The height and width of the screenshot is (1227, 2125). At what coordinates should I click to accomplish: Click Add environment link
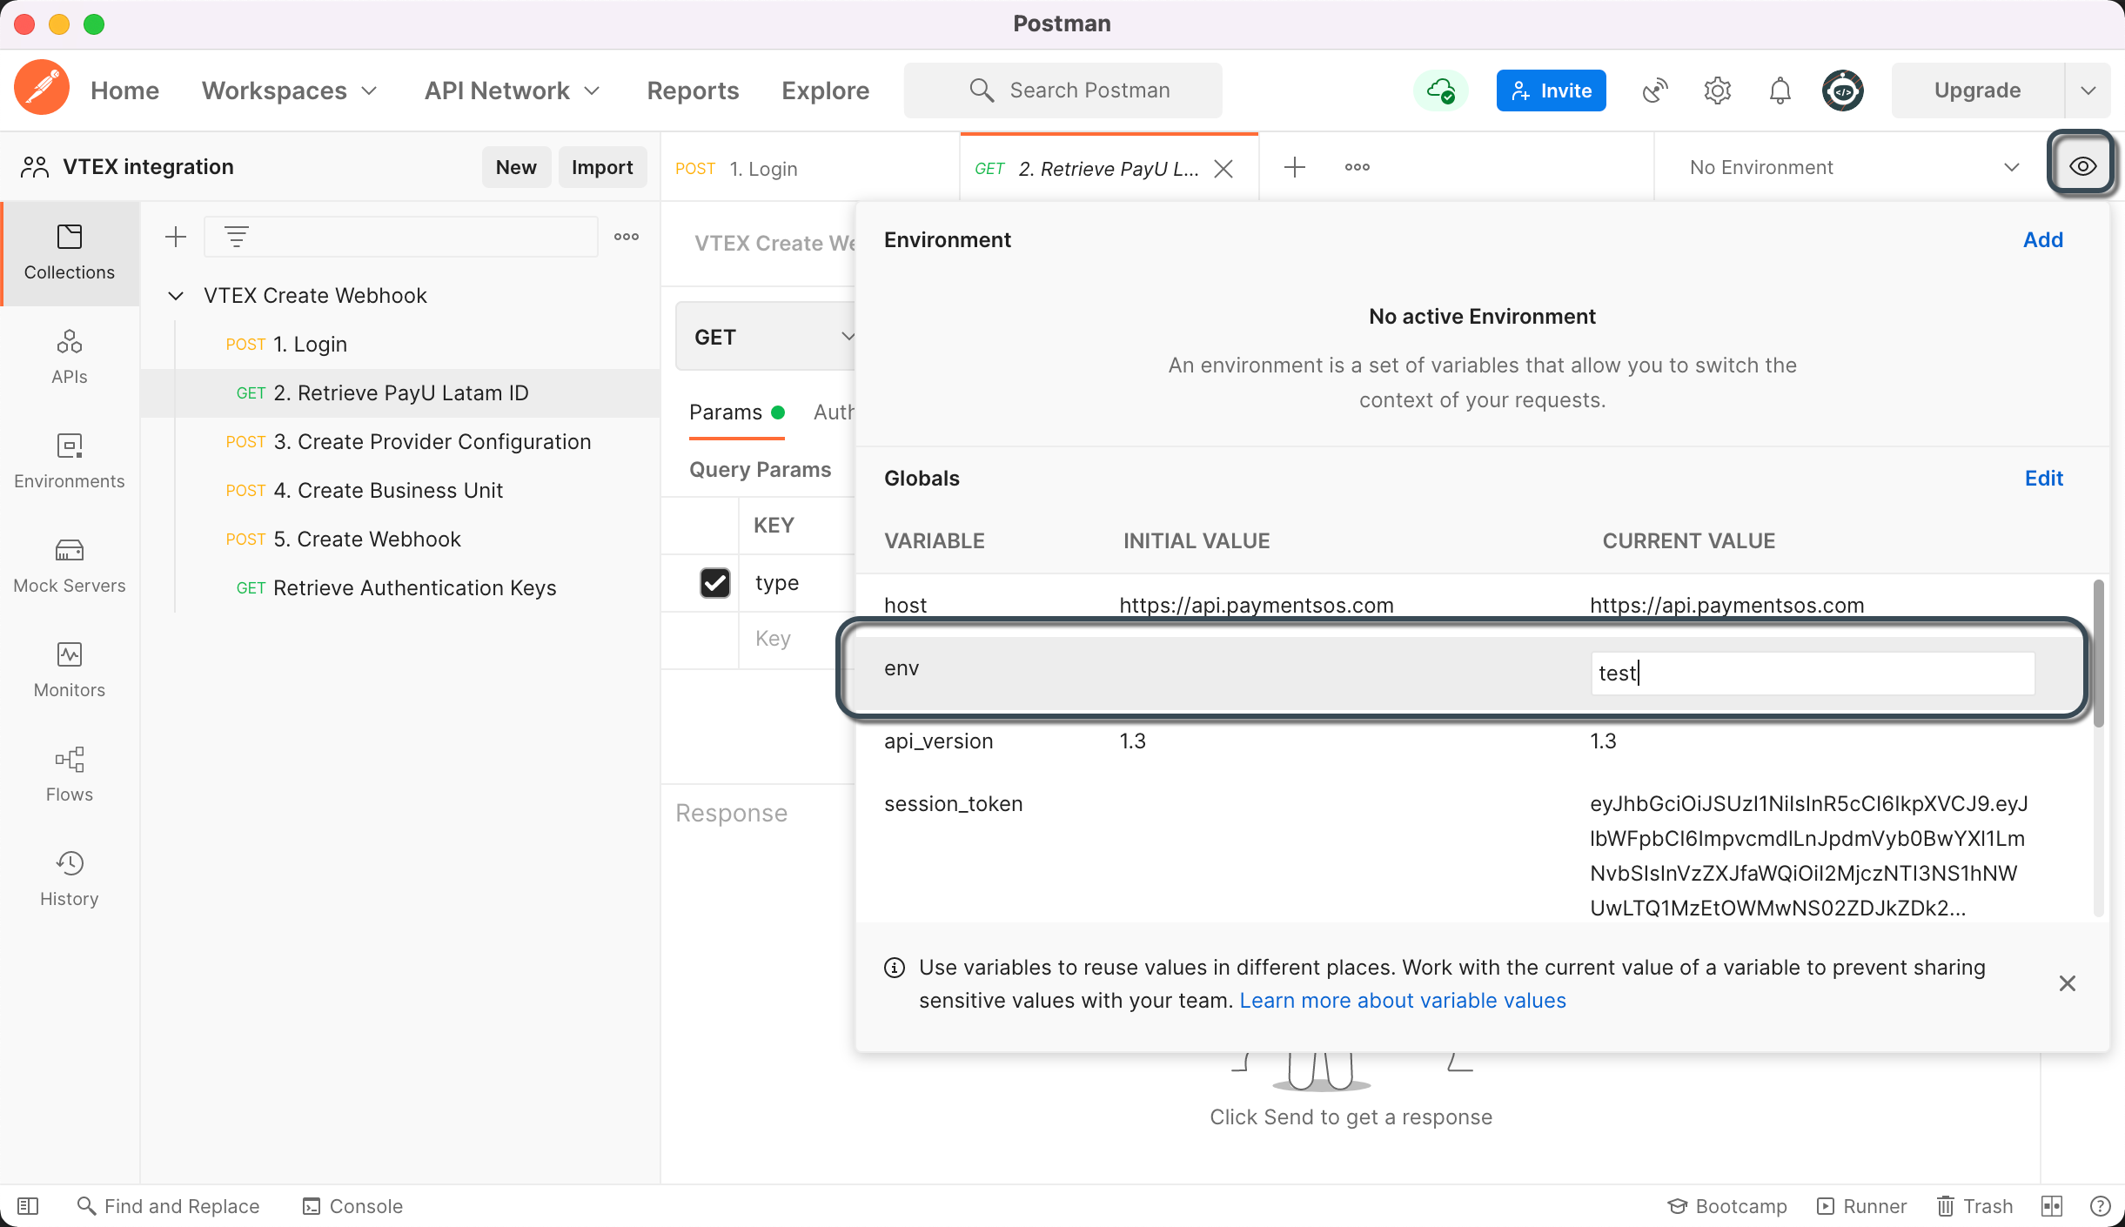pos(2043,240)
